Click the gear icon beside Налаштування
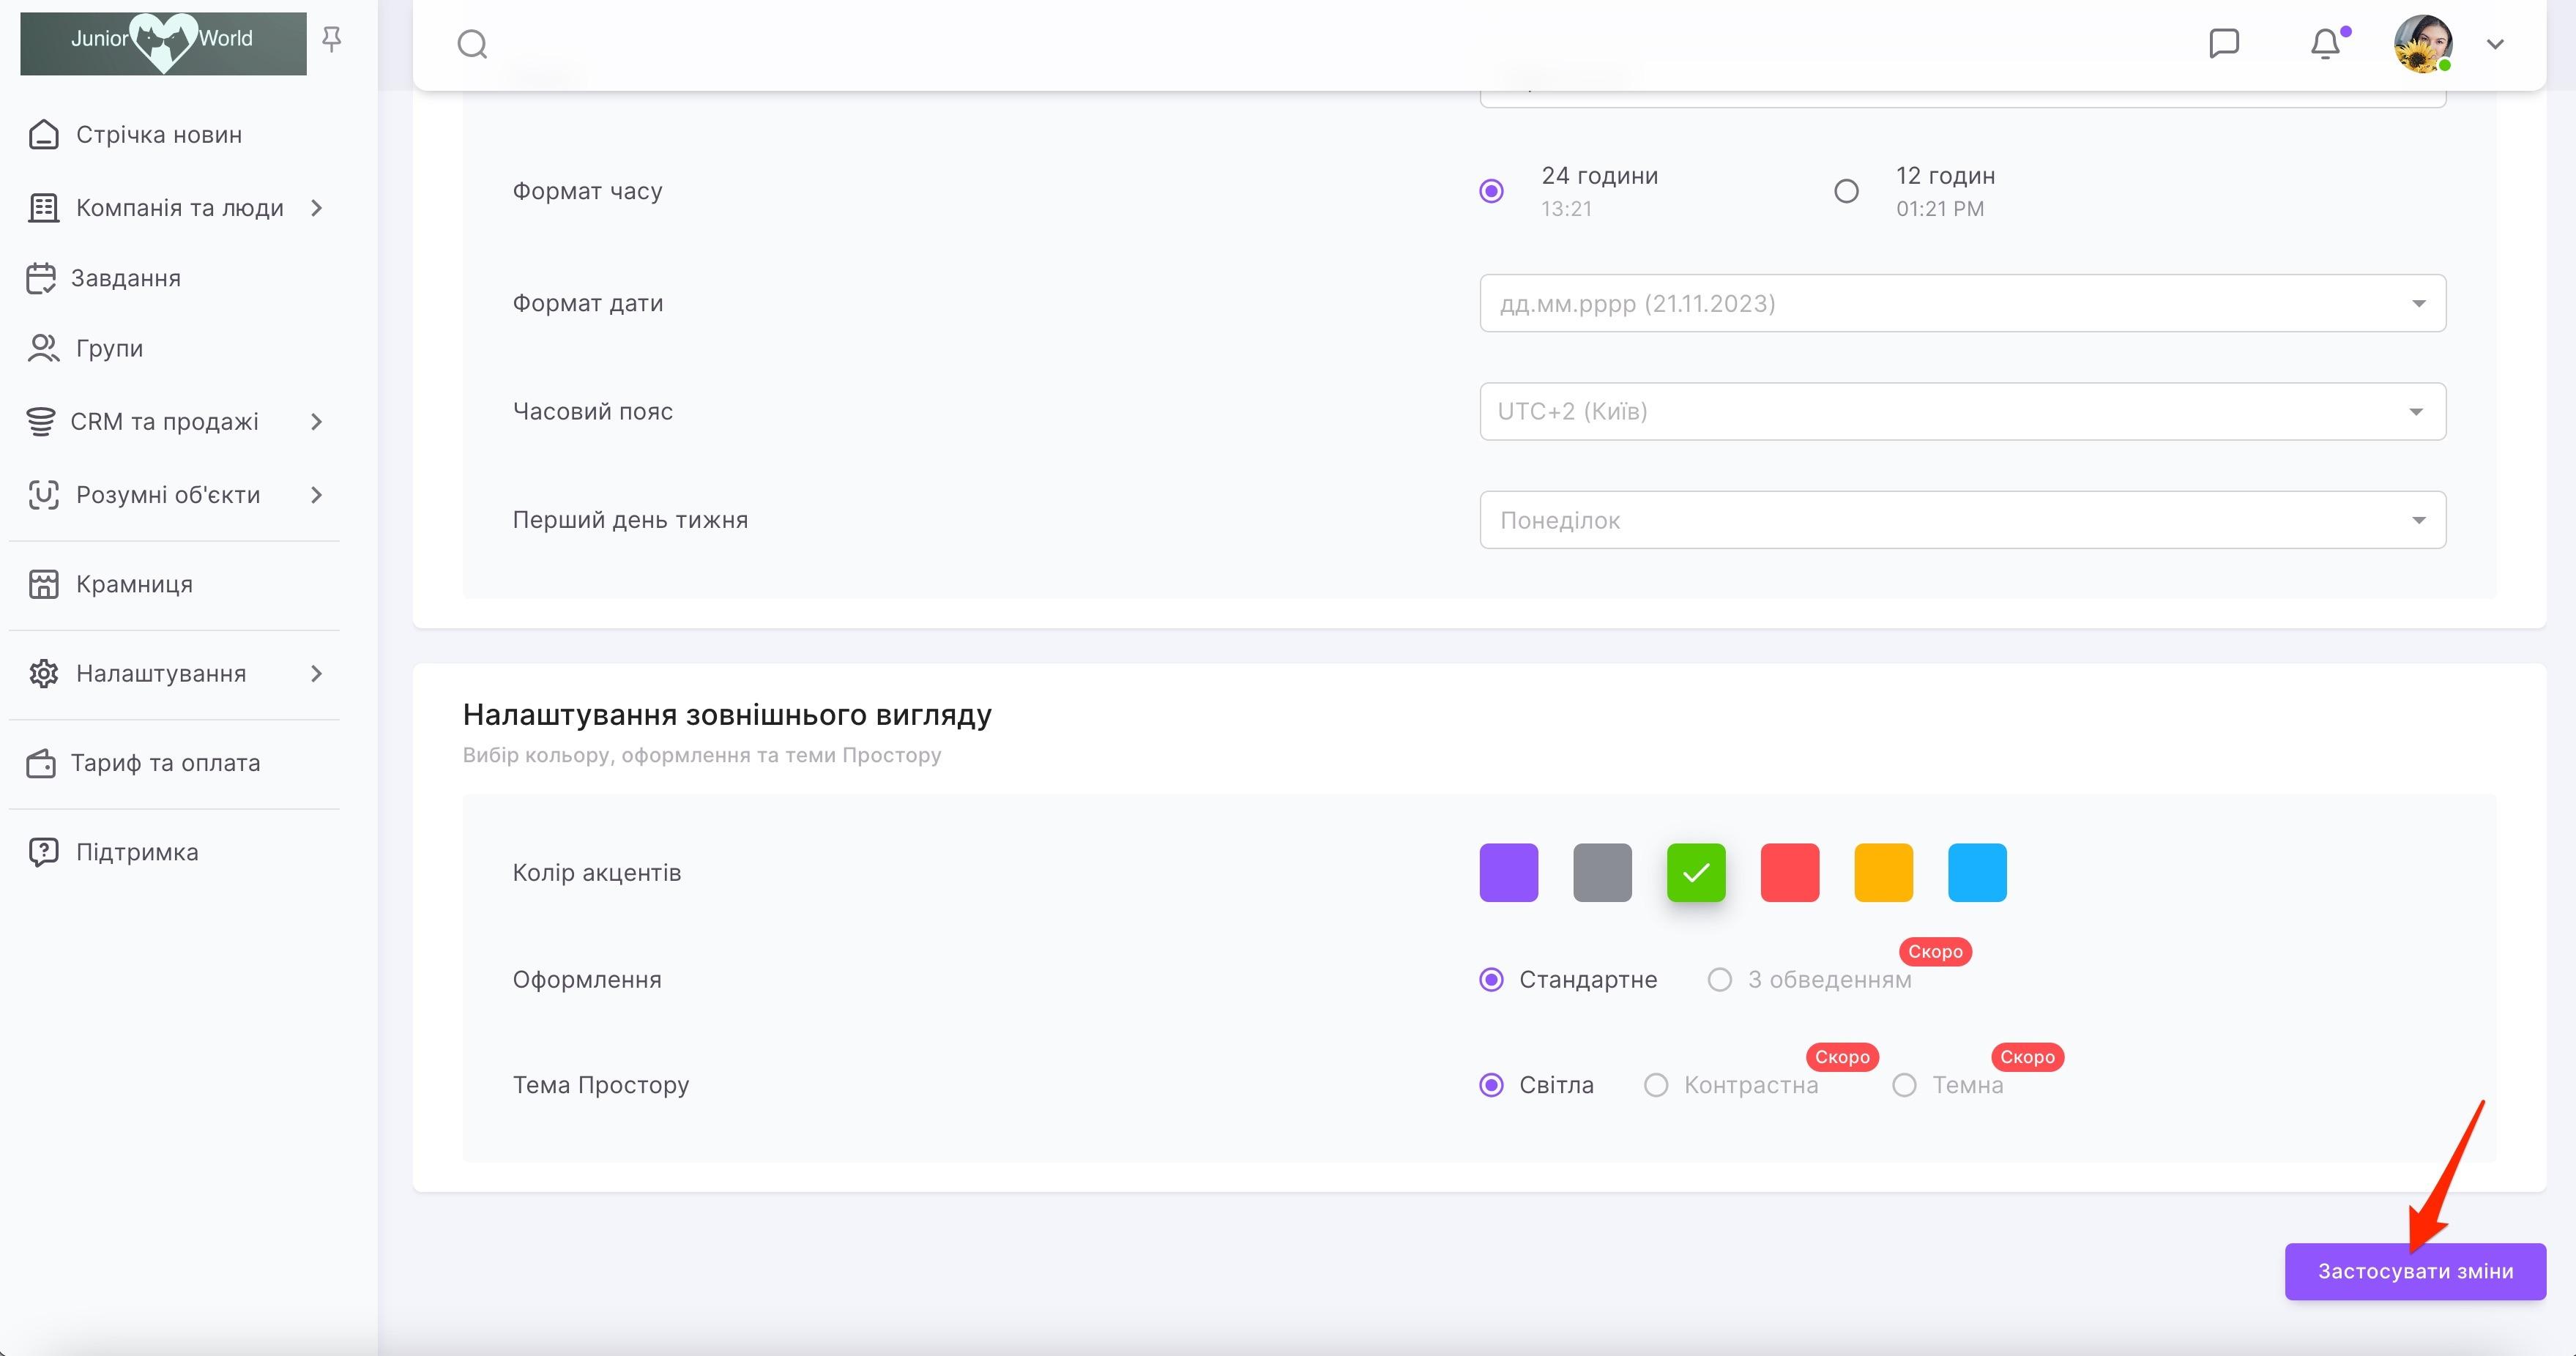 tap(43, 673)
